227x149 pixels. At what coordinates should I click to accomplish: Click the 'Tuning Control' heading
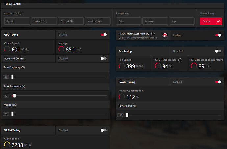point(13,4)
